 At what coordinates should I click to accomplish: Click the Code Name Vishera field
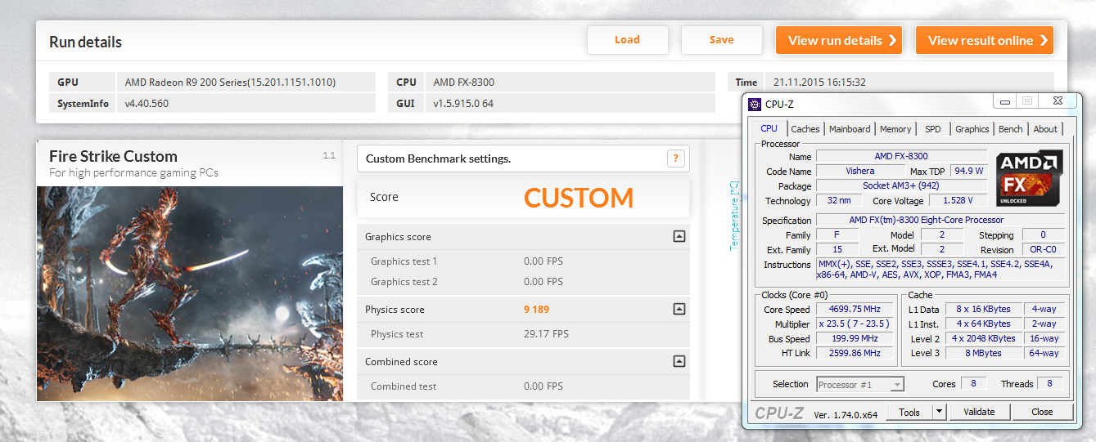859,171
